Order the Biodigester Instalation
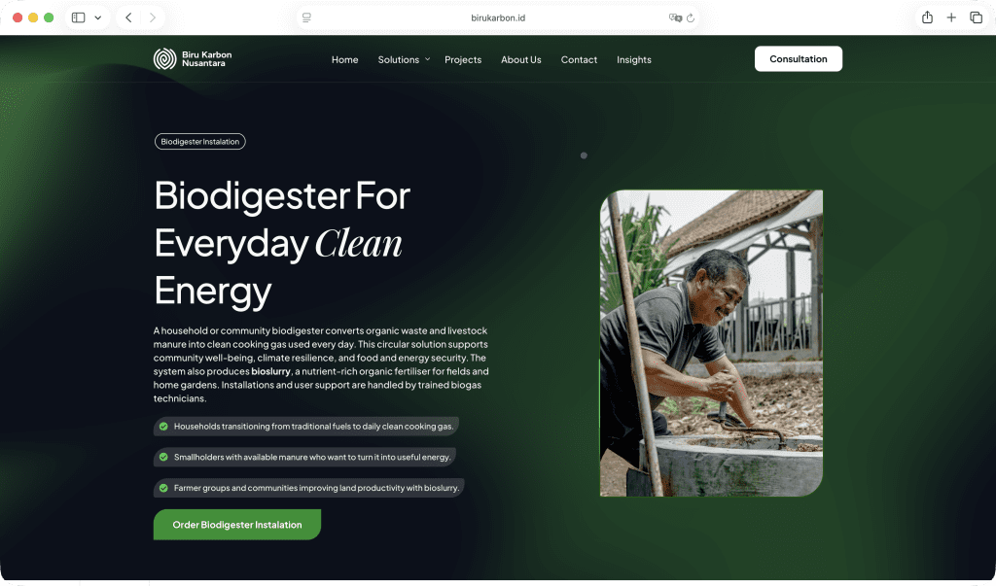The width and height of the screenshot is (996, 586). [x=237, y=525]
